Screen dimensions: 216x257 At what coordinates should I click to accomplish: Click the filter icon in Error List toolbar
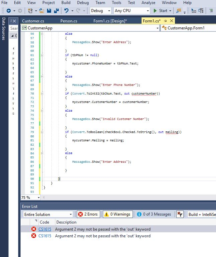[x=180, y=214]
